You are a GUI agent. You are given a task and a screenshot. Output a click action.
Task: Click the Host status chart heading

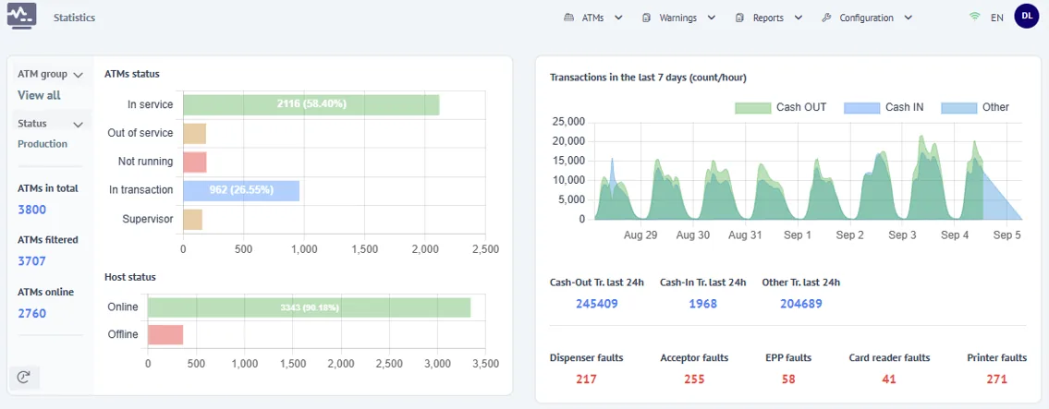[x=129, y=276]
